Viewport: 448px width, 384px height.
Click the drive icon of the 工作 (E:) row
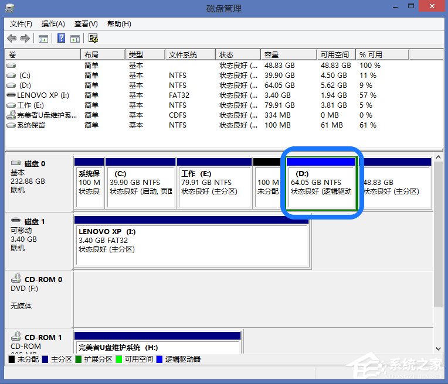[11, 105]
